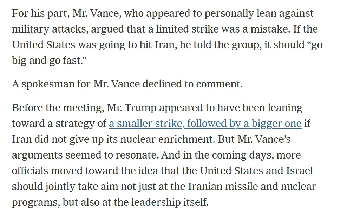This screenshot has width=347, height=218.
Task: Open the "a smaller strike, followed by a bigger one" link
Action: tap(205, 124)
